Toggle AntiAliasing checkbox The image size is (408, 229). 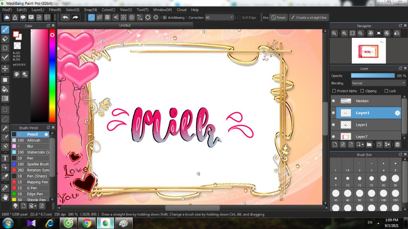coord(165,17)
